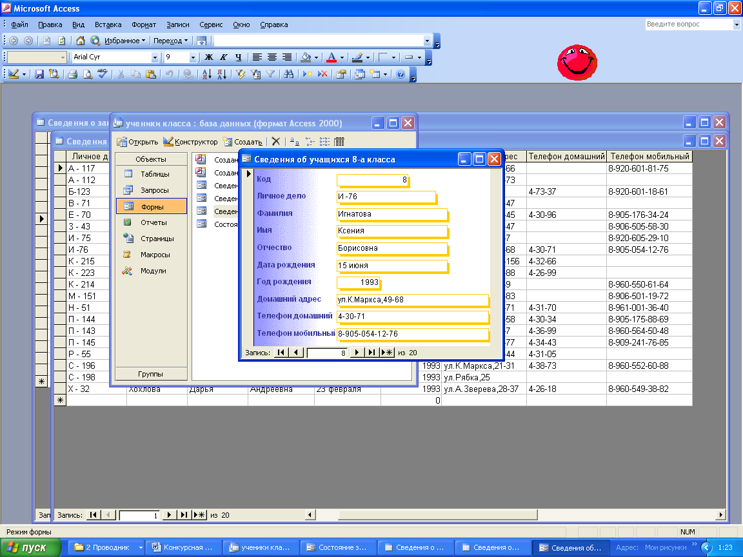743x557 pixels.
Task: Open the font size dropdown showing 9
Action: pos(193,57)
